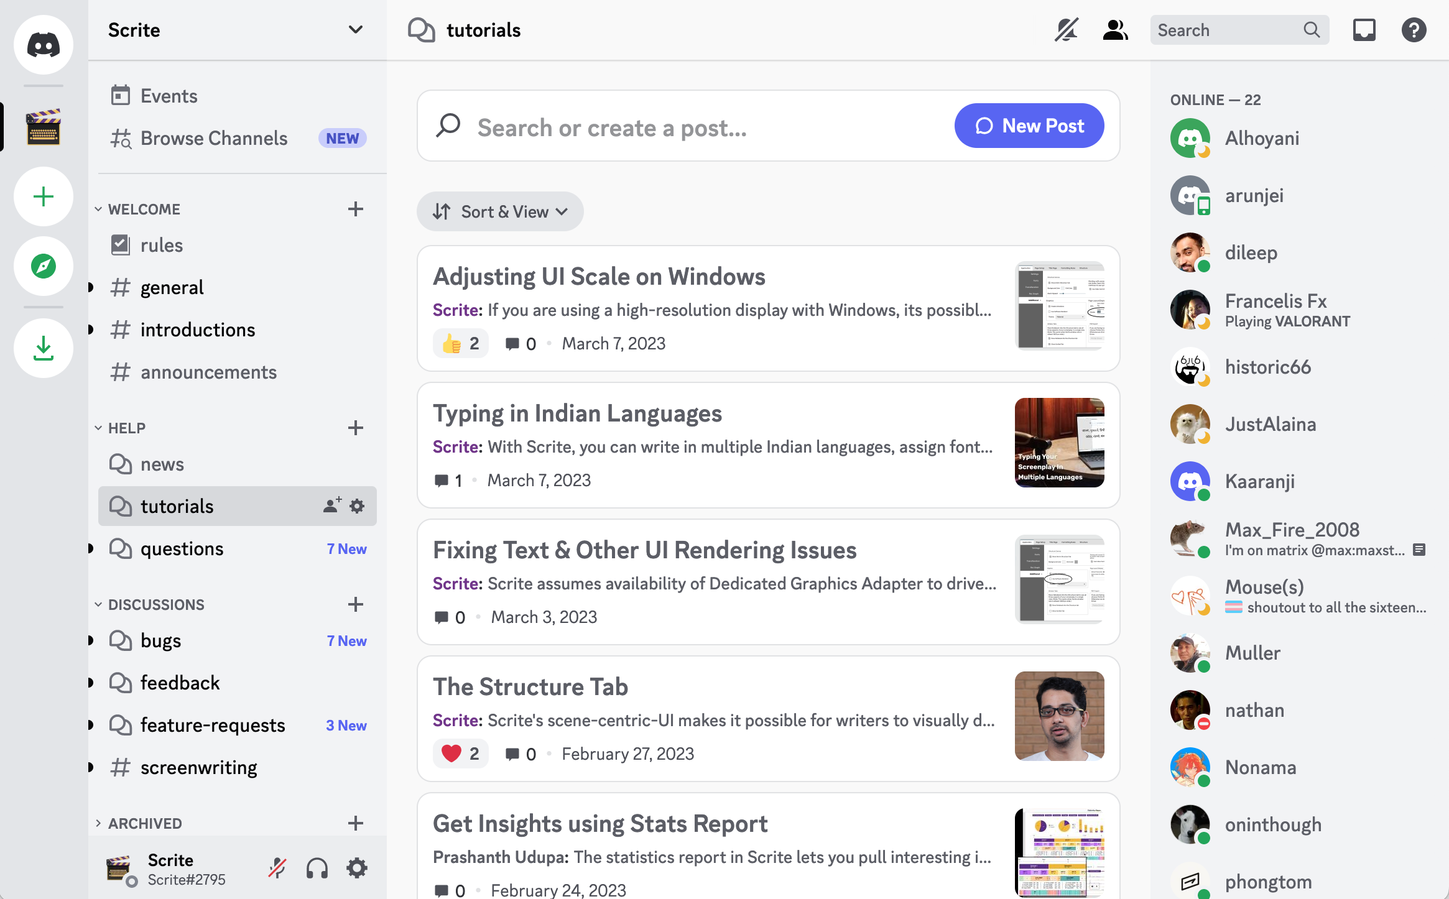Click the top Search field
The height and width of the screenshot is (899, 1449).
pos(1239,30)
